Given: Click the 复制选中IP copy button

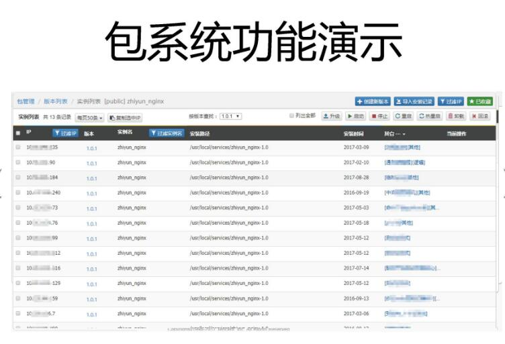Looking at the screenshot, I should (x=126, y=118).
